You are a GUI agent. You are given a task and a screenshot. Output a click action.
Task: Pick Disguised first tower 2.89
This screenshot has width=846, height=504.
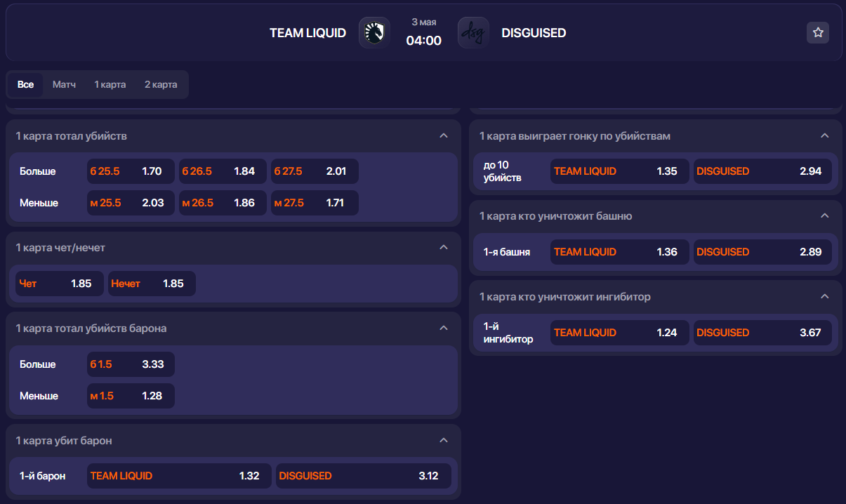point(762,252)
